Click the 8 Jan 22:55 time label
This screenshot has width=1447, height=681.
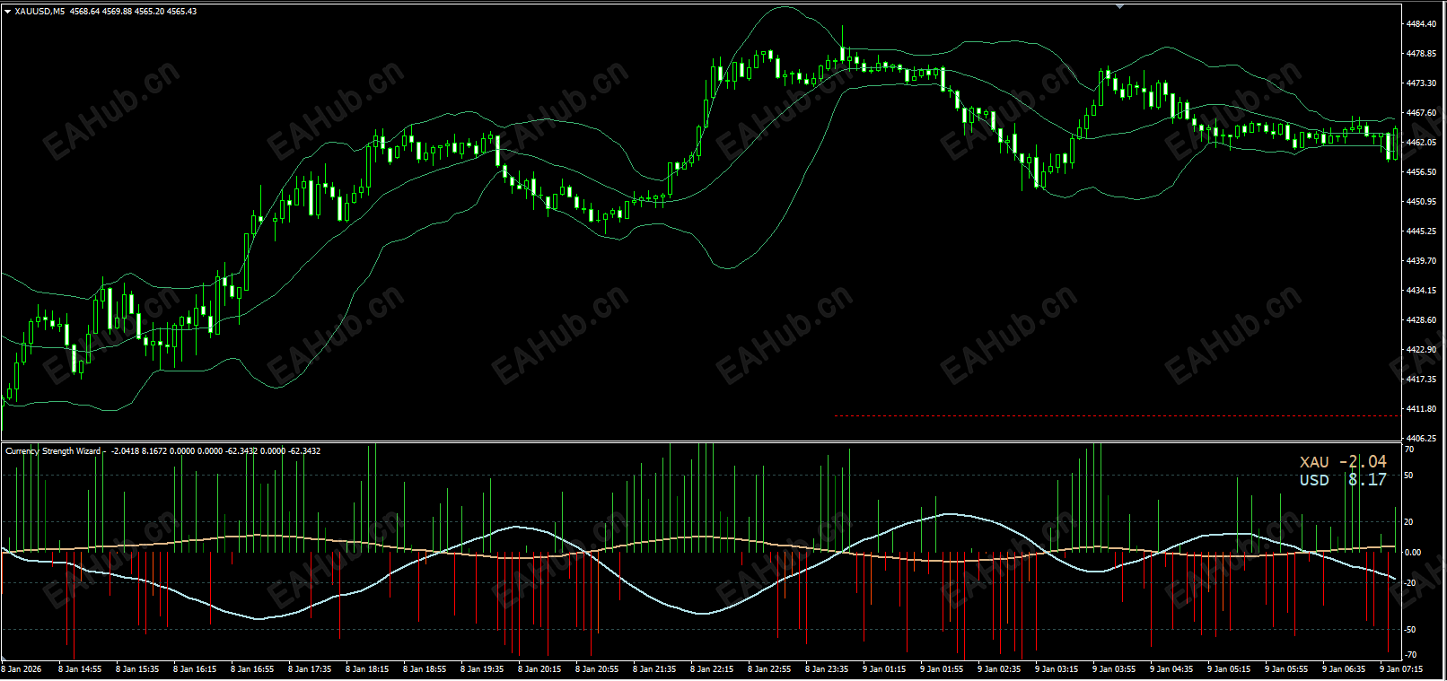click(769, 669)
